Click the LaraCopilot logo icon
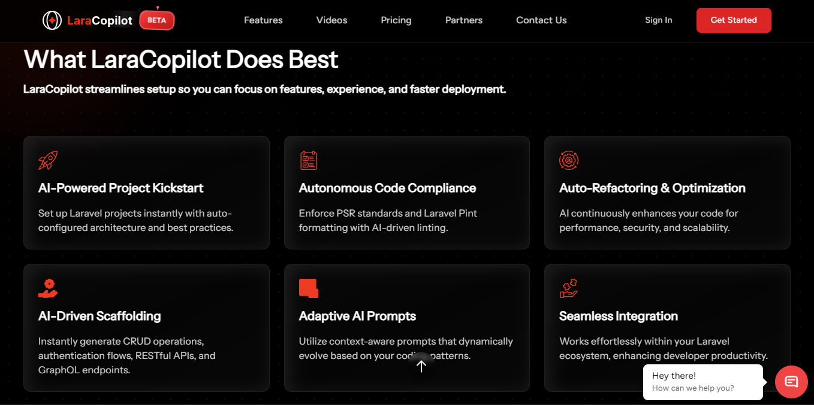The height and width of the screenshot is (405, 814). pos(52,20)
